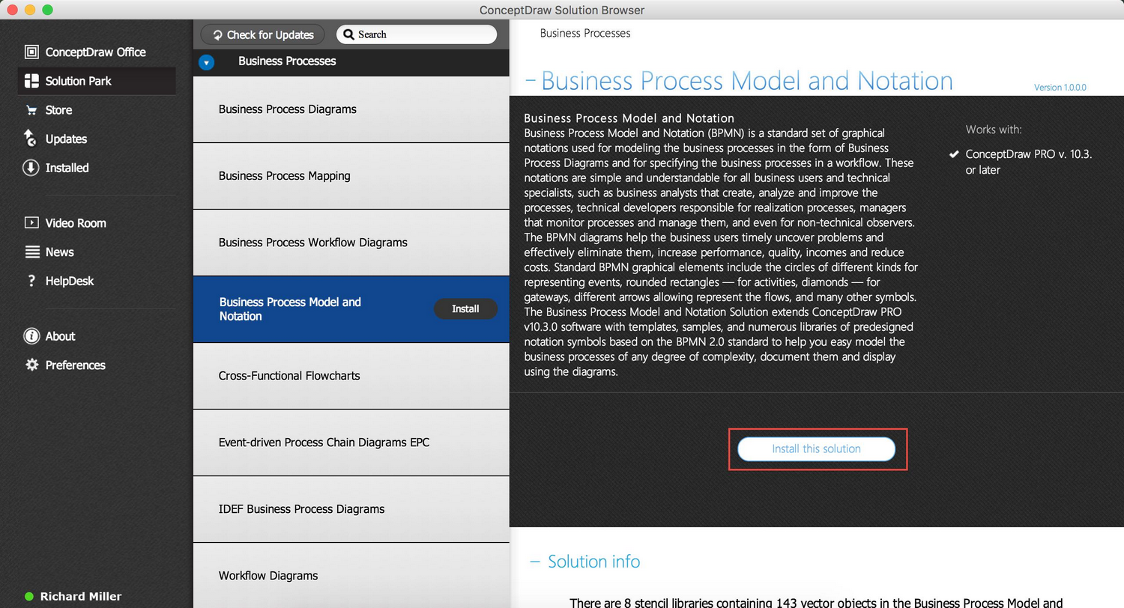Select Business Process Mapping solution
1124x608 pixels.
tap(351, 176)
